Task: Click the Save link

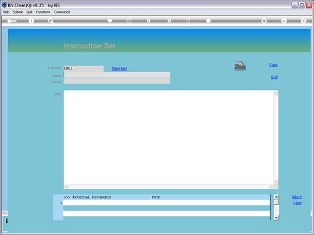Action: tap(273, 65)
